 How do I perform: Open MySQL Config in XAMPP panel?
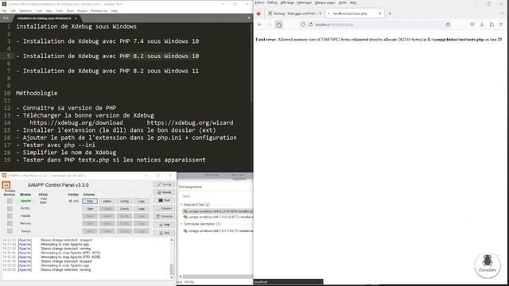click(x=124, y=208)
